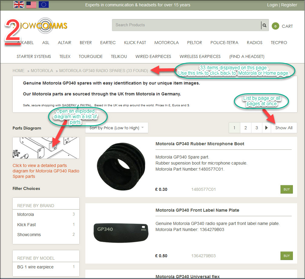Go to HOME in the breadcrumb
The height and width of the screenshot is (279, 305).
pyautogui.click(x=18, y=71)
